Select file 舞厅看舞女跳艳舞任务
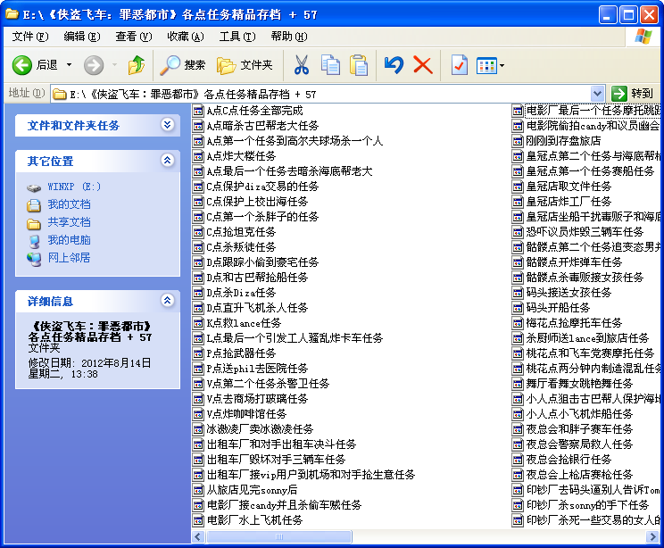Image resolution: width=664 pixels, height=548 pixels. [573, 384]
